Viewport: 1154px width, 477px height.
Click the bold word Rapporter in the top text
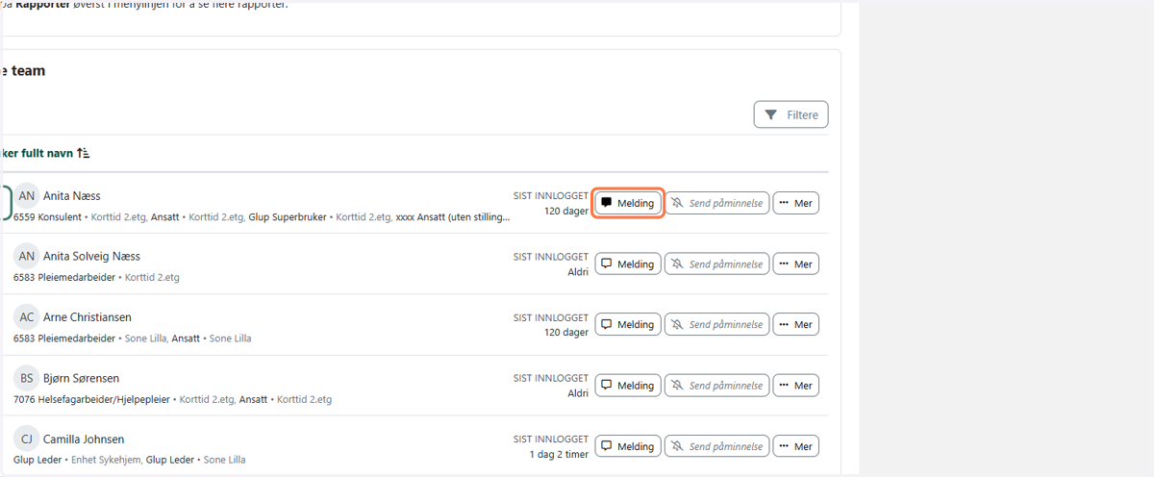45,5
